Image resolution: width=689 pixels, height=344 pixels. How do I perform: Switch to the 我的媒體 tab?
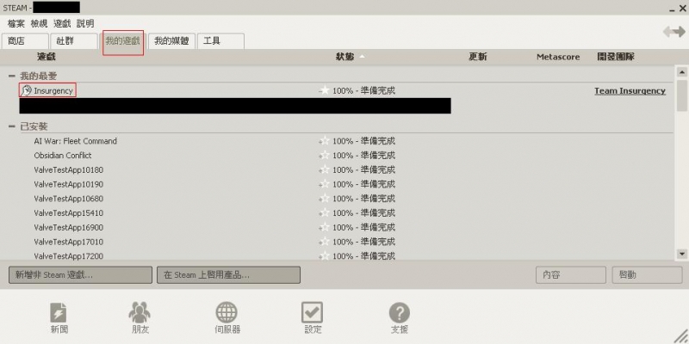tap(171, 41)
